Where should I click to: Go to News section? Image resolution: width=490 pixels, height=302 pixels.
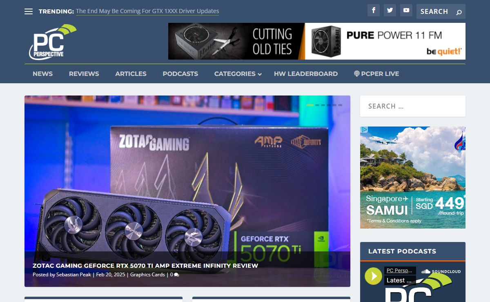coord(42,74)
